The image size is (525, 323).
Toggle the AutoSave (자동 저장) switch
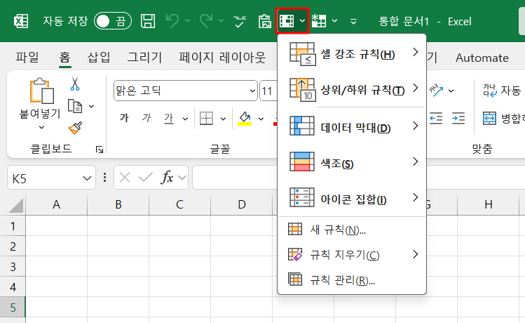(113, 21)
